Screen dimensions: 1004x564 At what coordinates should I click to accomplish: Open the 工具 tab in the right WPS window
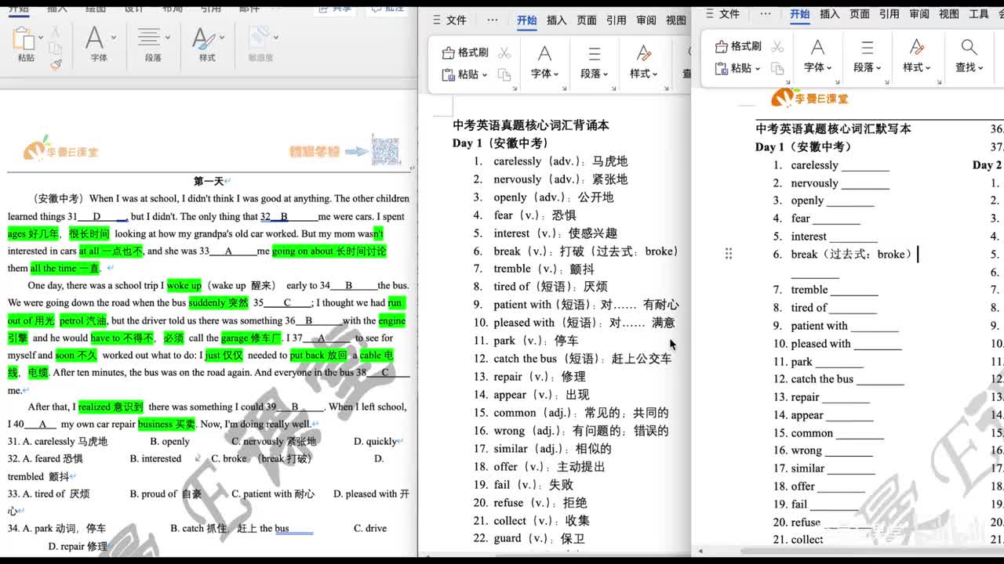[979, 14]
